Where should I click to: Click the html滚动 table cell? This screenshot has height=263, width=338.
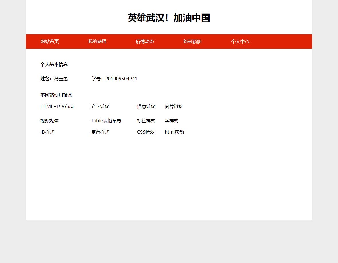(174, 132)
